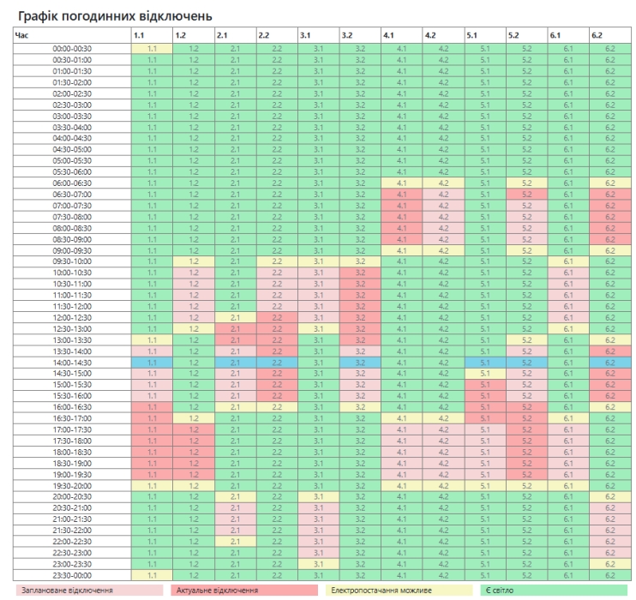Select the 4.1 column header
The image size is (636, 600).
coord(400,37)
